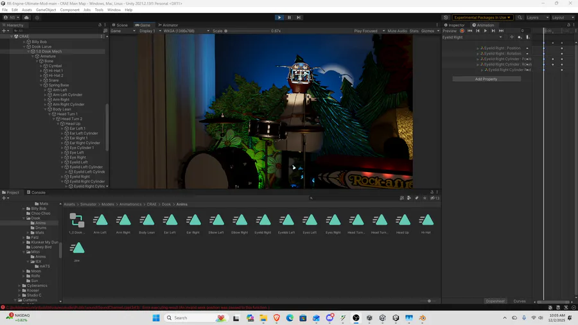Screen dimensions: 578x325
Task: Select the Head Up animation asset
Action: coord(403,224)
